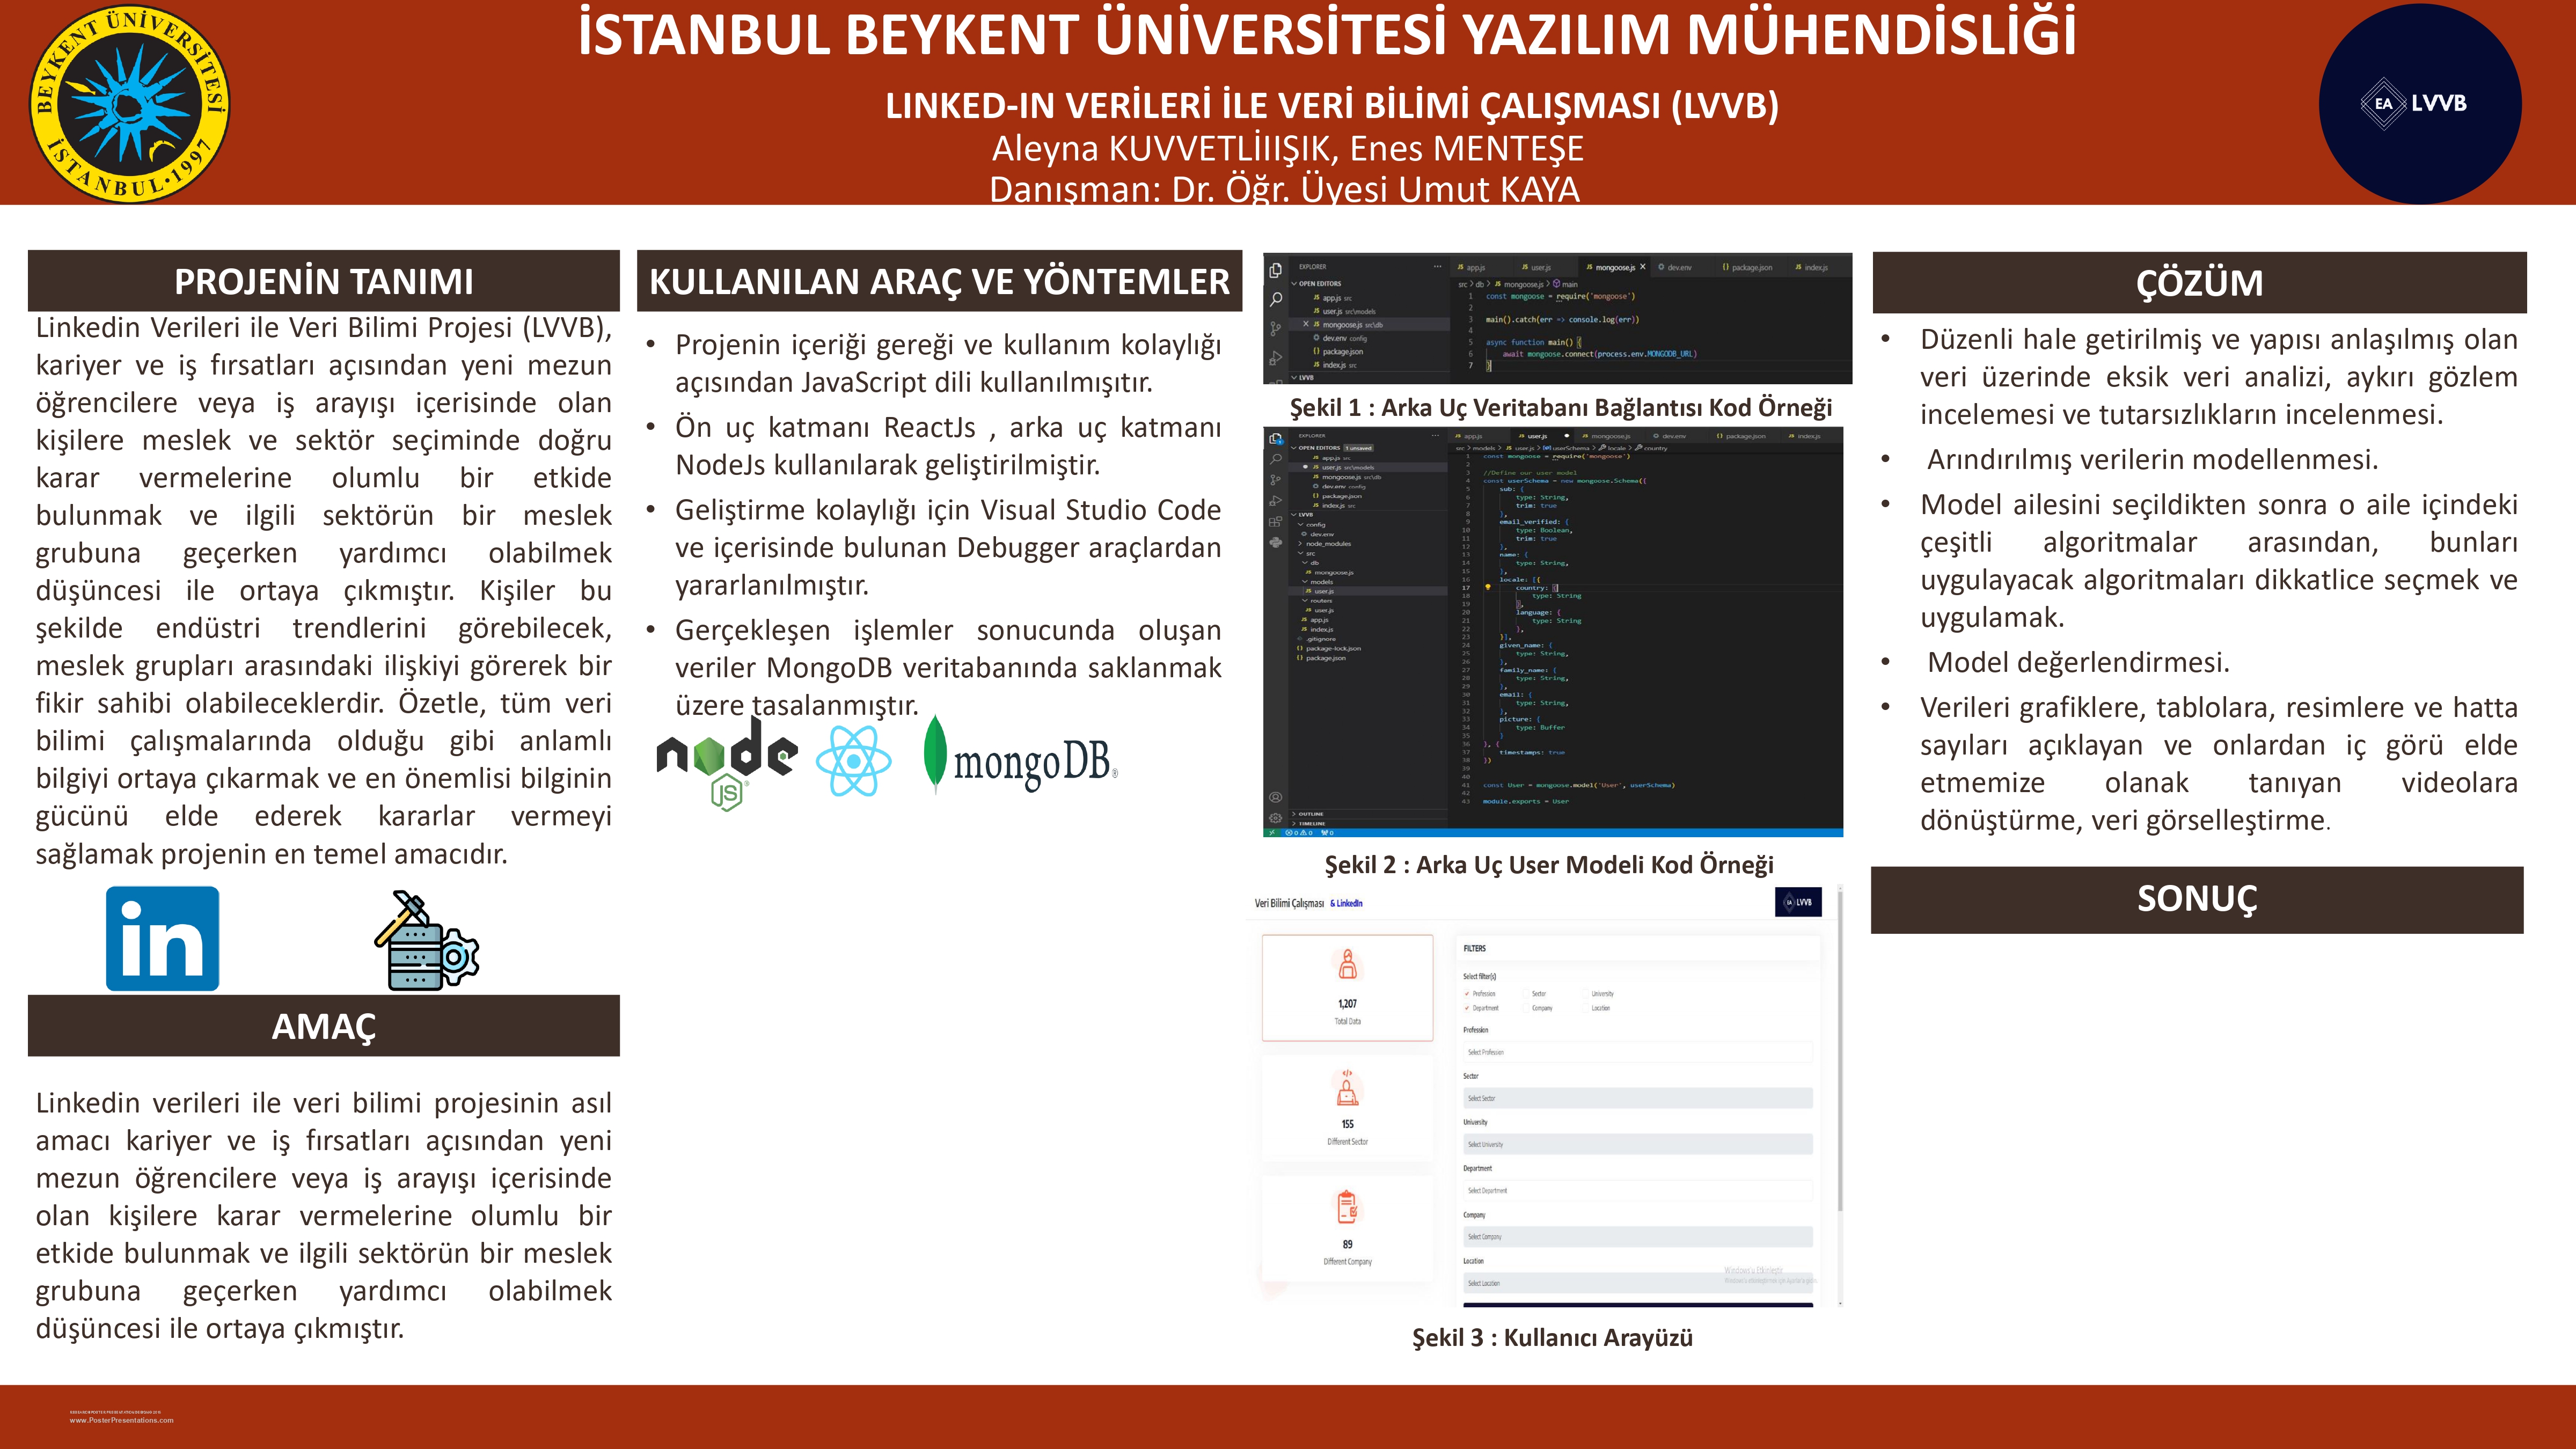Screen dimensions: 2576x1449
Task: Open .gitignore file in Şekil 2 explorer
Action: click(1317, 639)
